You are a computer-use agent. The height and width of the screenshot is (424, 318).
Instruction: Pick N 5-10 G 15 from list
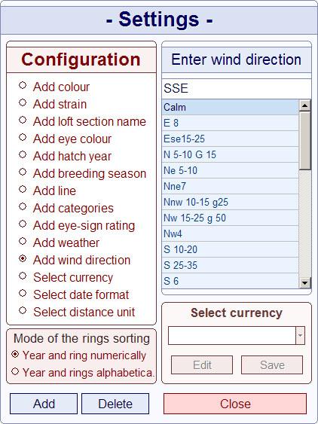pos(231,154)
